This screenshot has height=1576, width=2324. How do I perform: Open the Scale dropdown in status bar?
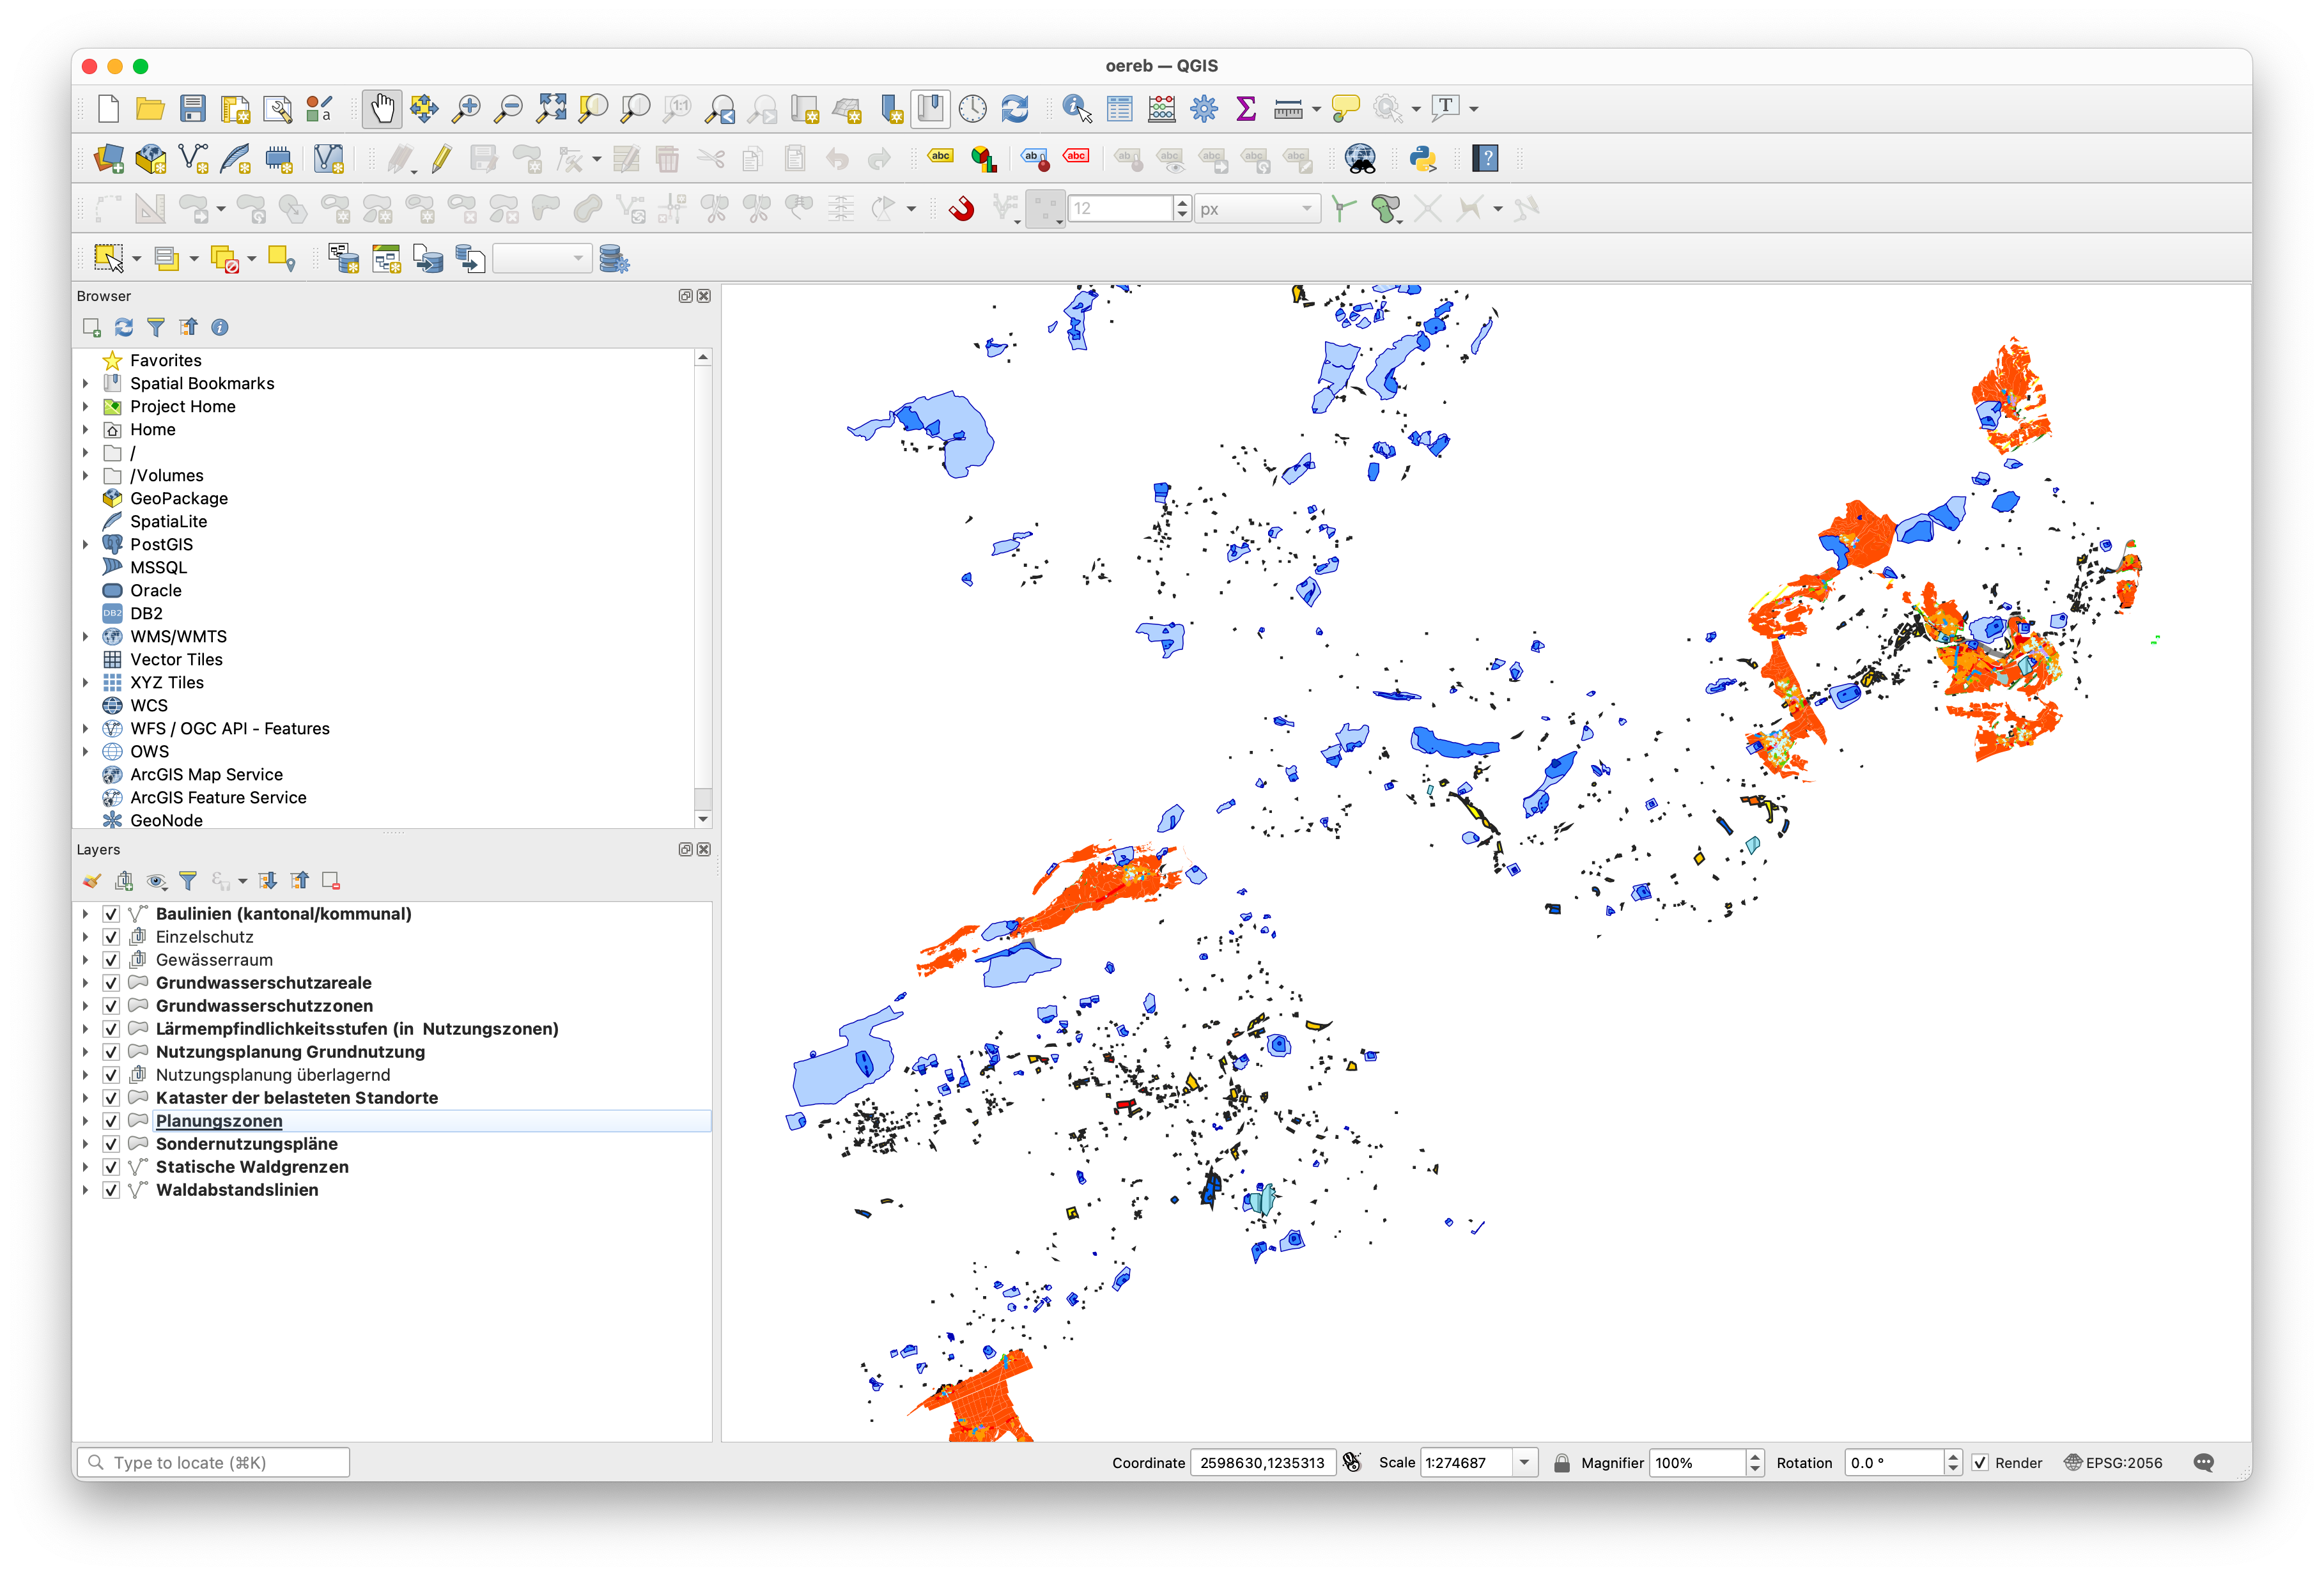pos(1524,1462)
